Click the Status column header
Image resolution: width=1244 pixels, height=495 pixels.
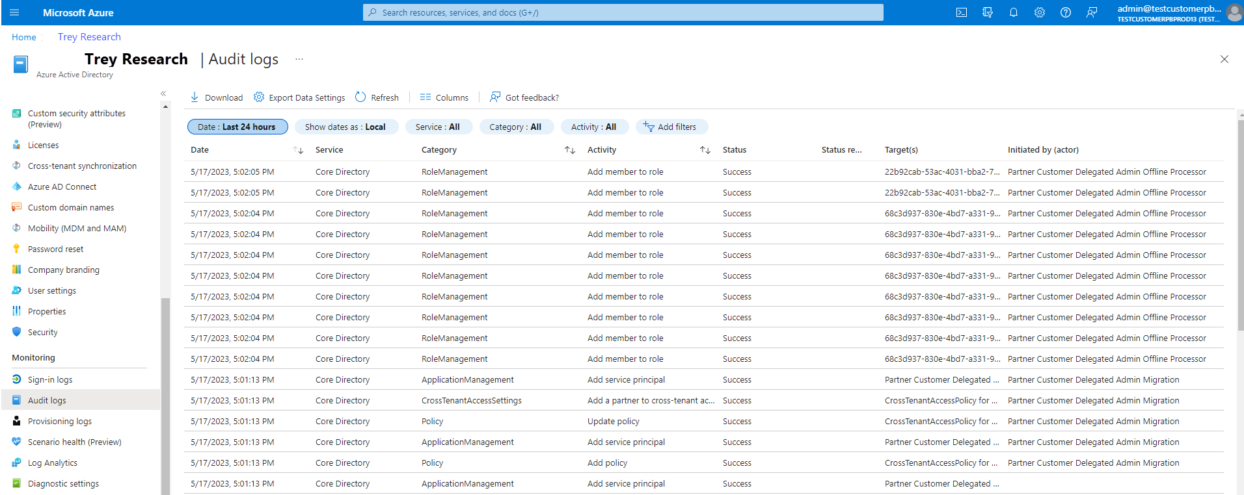(735, 150)
